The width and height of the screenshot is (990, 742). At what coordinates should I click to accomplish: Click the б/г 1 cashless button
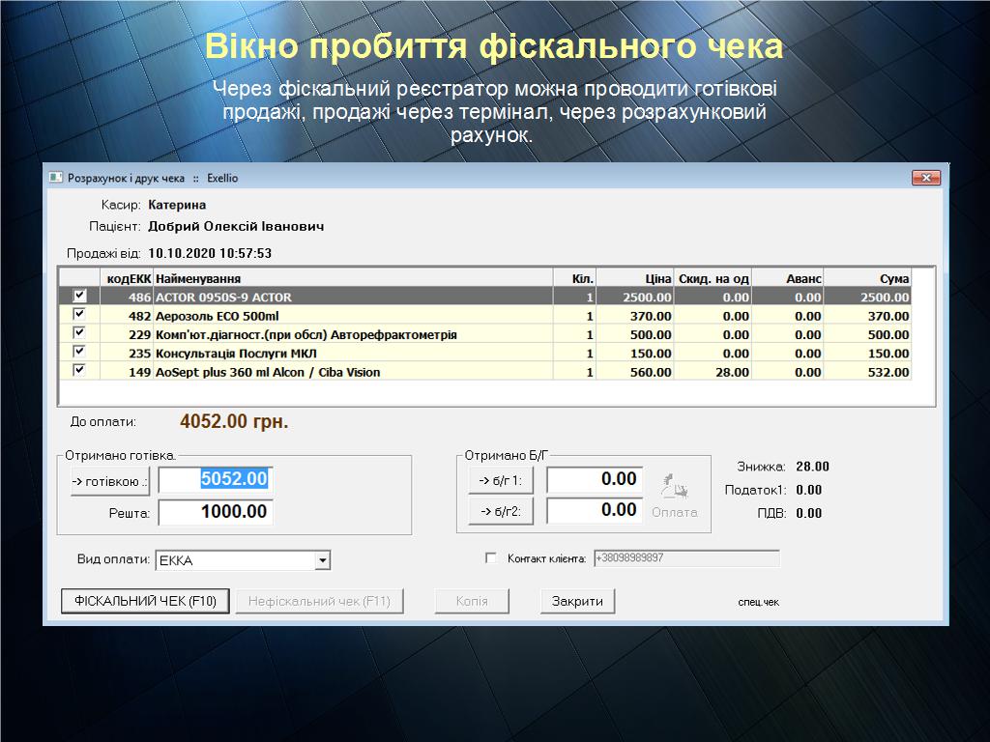click(x=500, y=480)
